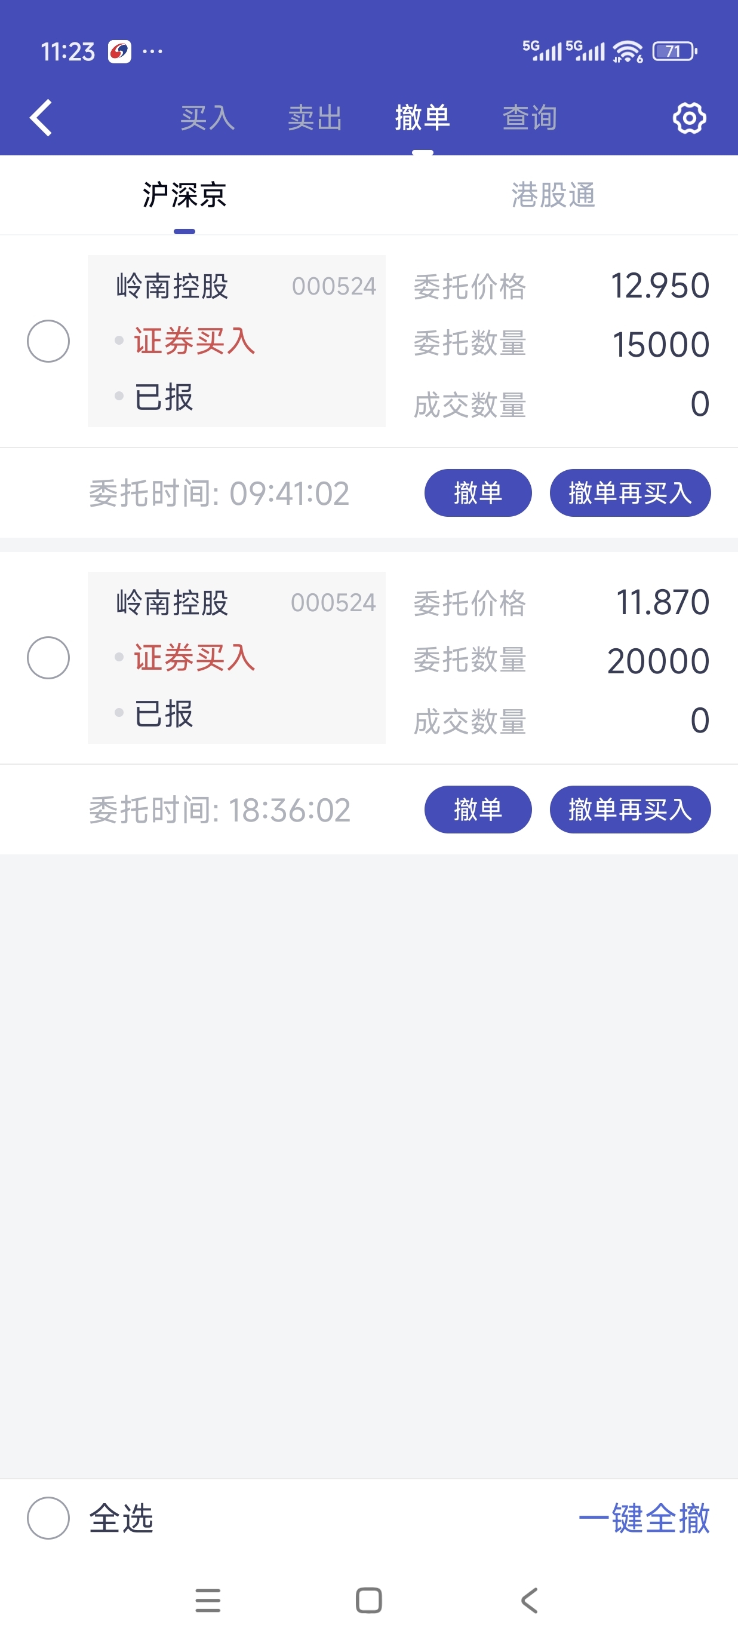Switch to the 卖出 tab
The height and width of the screenshot is (1643, 738).
point(315,118)
